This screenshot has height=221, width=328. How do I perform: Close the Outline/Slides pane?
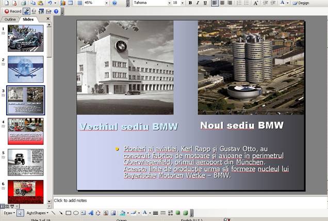coord(48,19)
